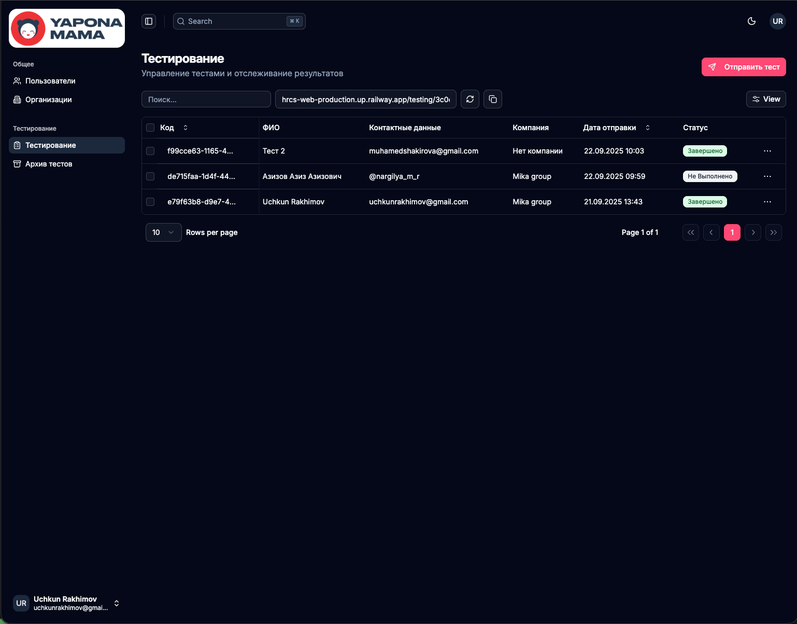This screenshot has width=797, height=624.
Task: Open the rows per page dropdown
Action: [x=163, y=232]
